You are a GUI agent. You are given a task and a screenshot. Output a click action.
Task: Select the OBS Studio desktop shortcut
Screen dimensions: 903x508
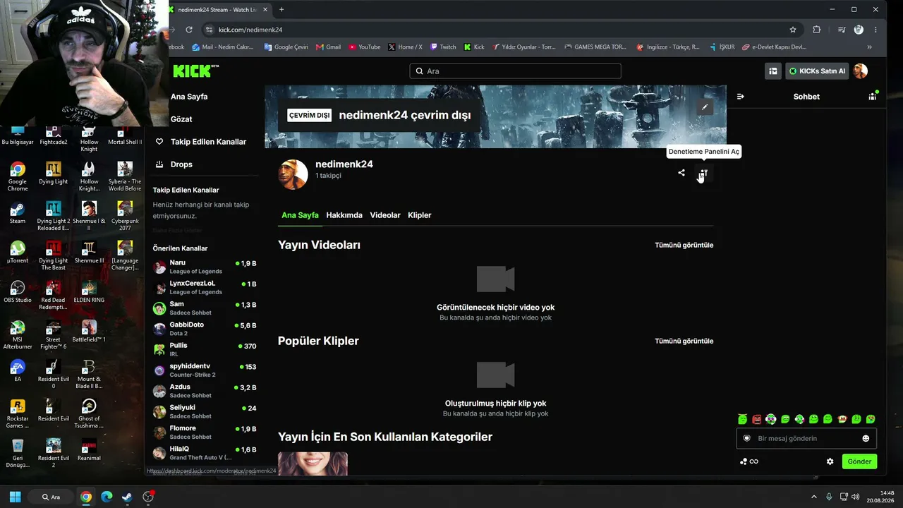18,291
